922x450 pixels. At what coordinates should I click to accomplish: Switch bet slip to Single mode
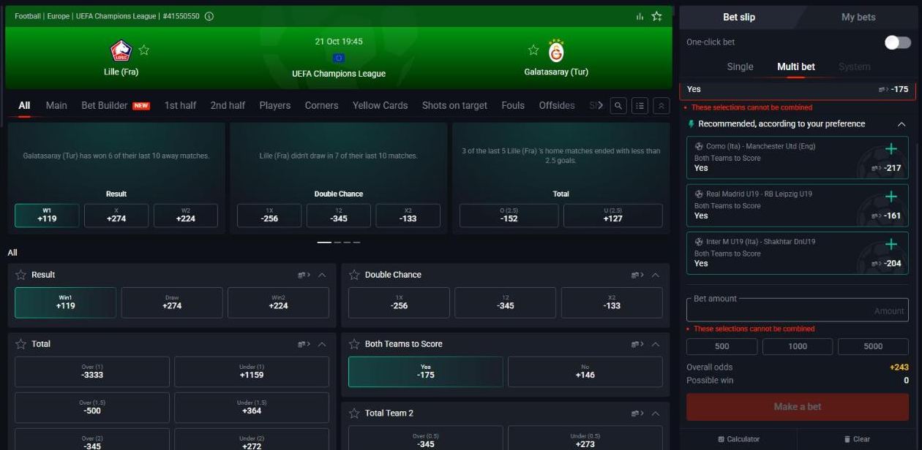[x=740, y=66]
